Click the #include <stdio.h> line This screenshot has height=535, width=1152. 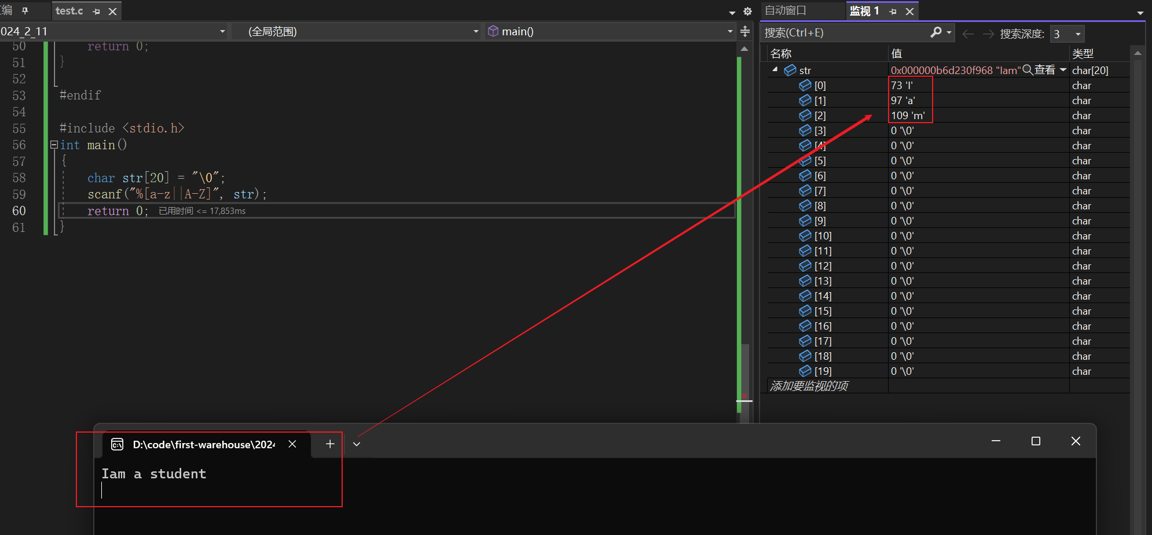pyautogui.click(x=122, y=128)
